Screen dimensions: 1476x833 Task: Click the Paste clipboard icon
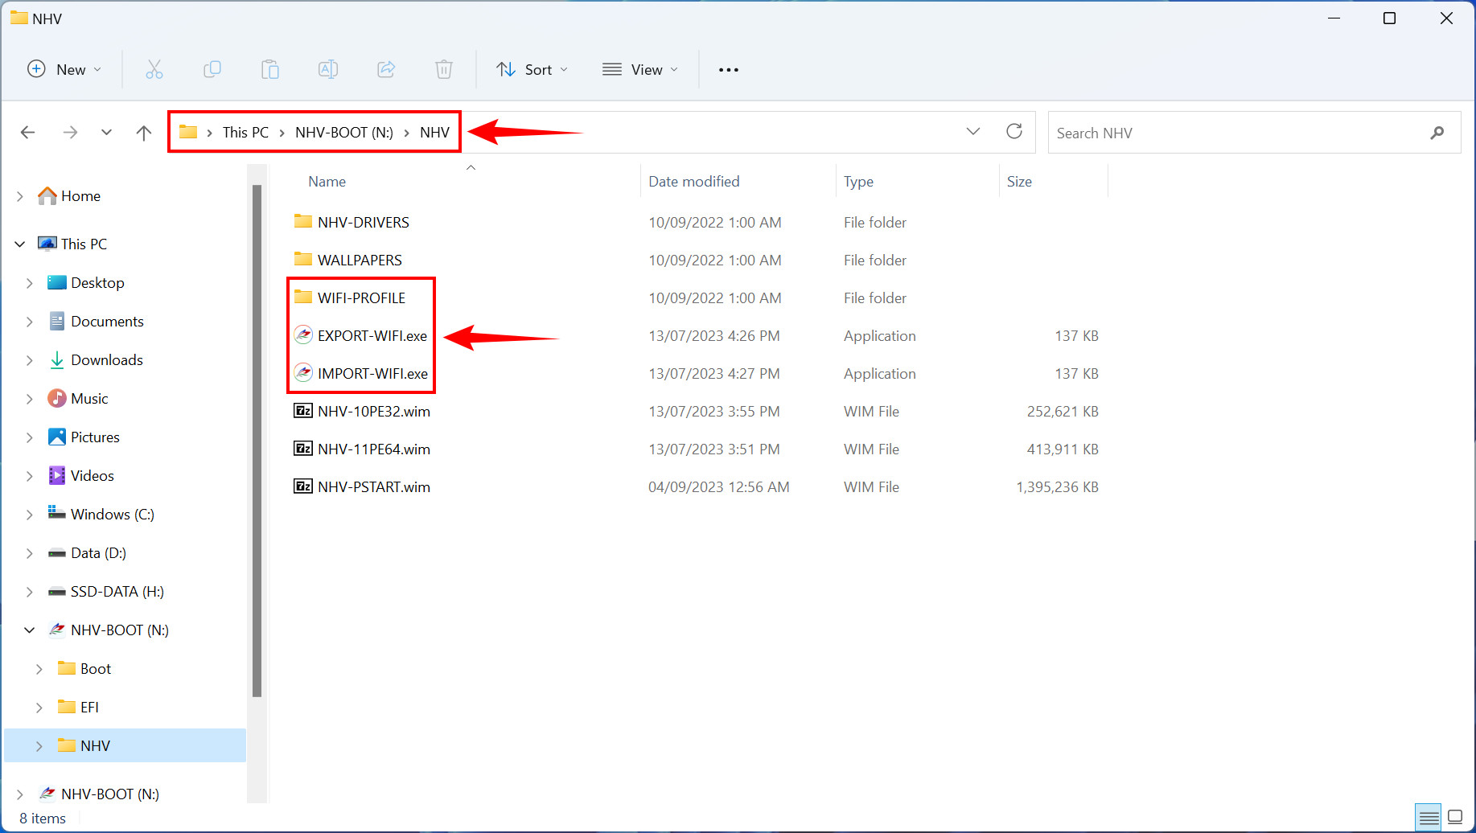coord(270,70)
